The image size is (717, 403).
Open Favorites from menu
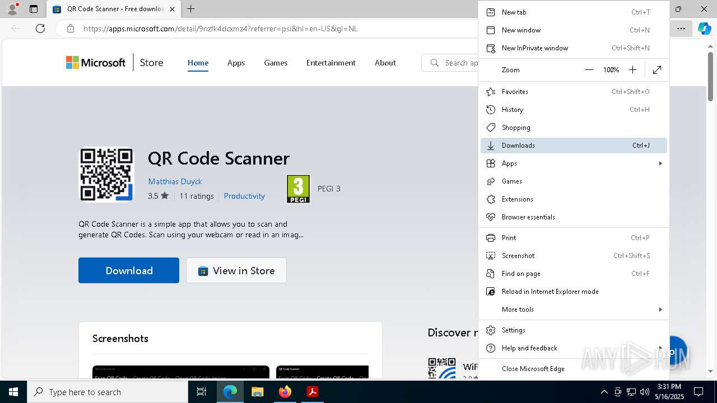(574, 92)
